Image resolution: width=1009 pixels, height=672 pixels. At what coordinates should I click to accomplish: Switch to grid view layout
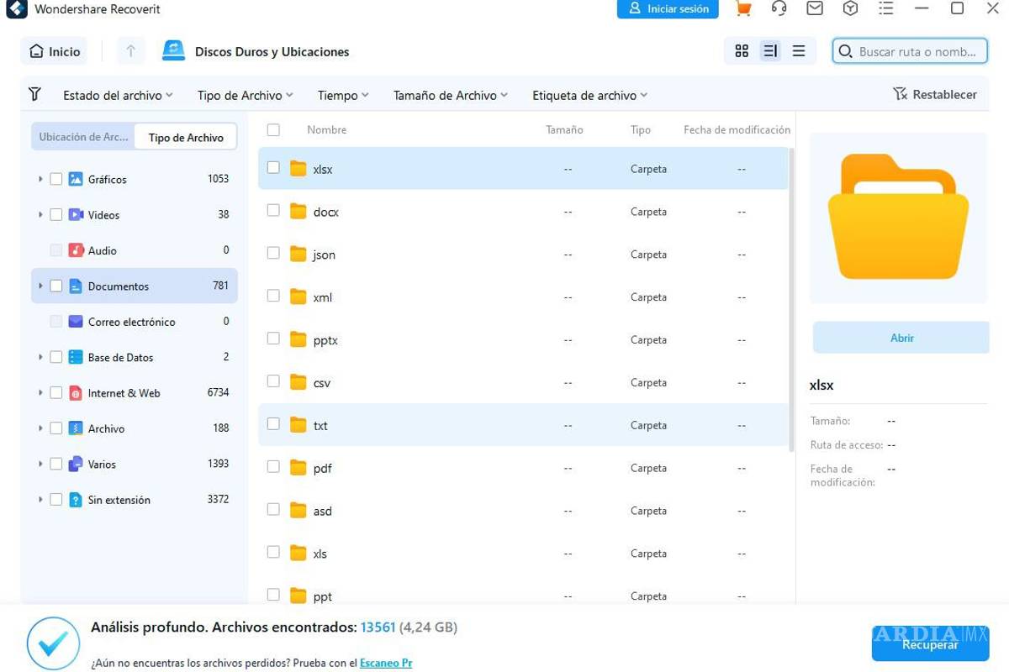[x=741, y=50]
